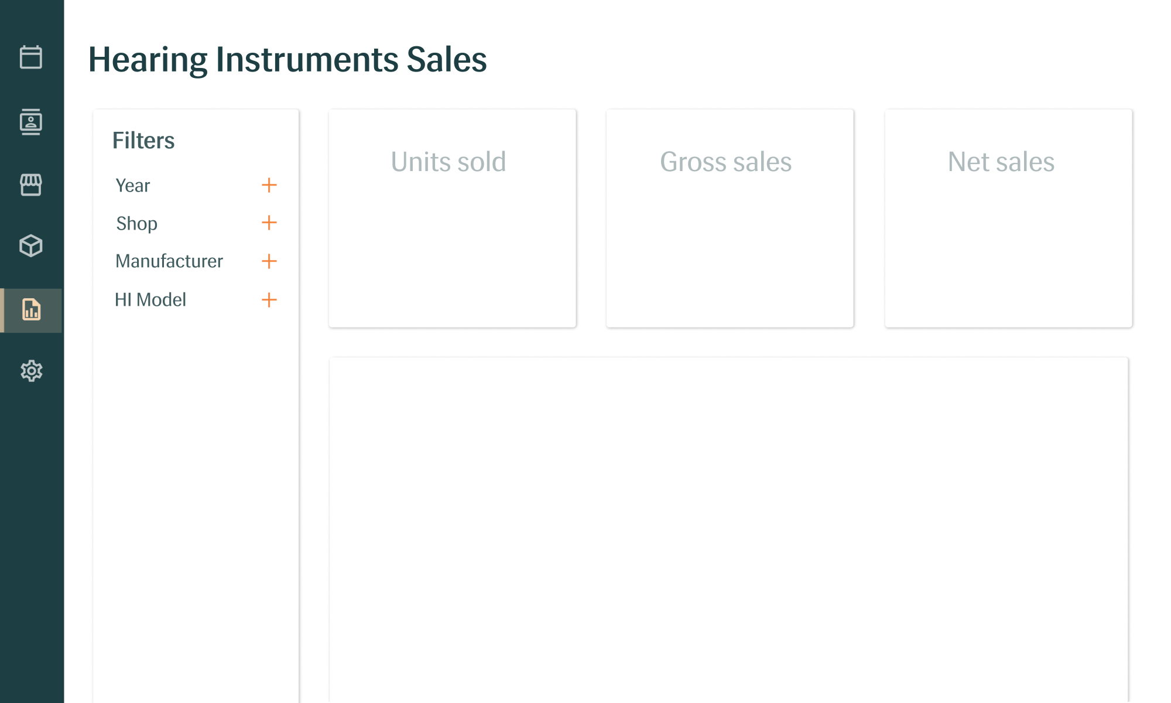Click the Year filter label

pos(133,186)
